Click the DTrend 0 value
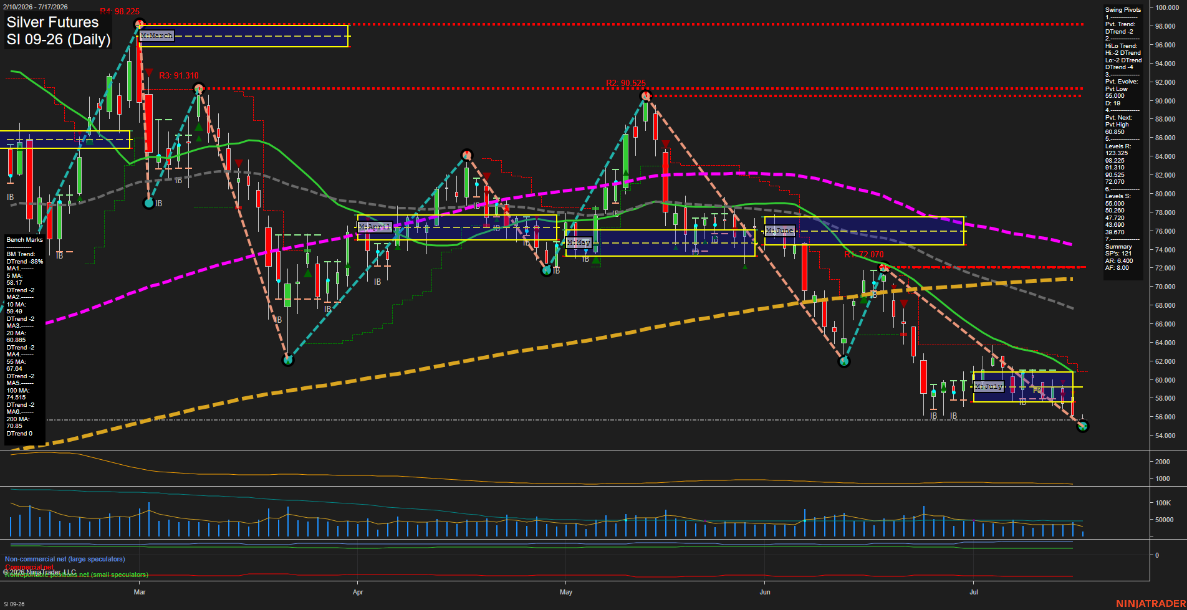 point(19,434)
